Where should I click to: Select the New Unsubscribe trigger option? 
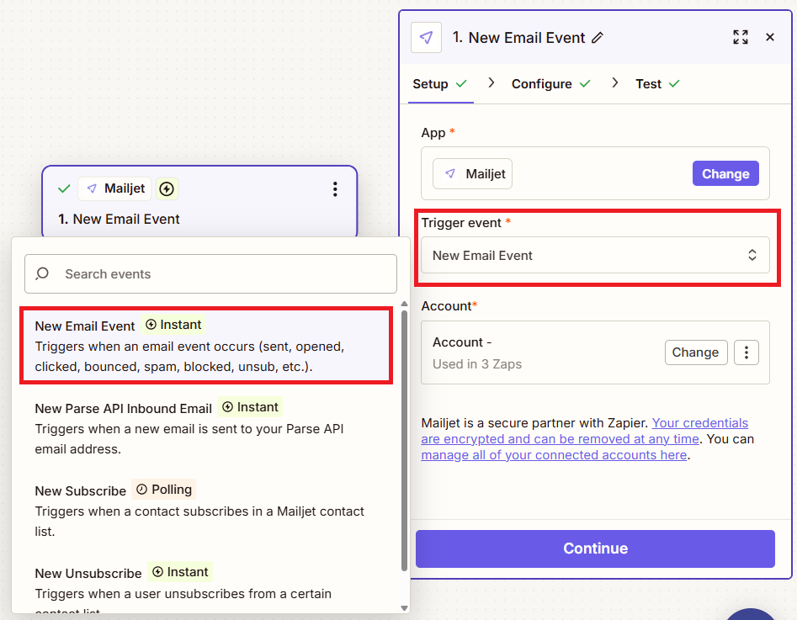tap(206, 585)
